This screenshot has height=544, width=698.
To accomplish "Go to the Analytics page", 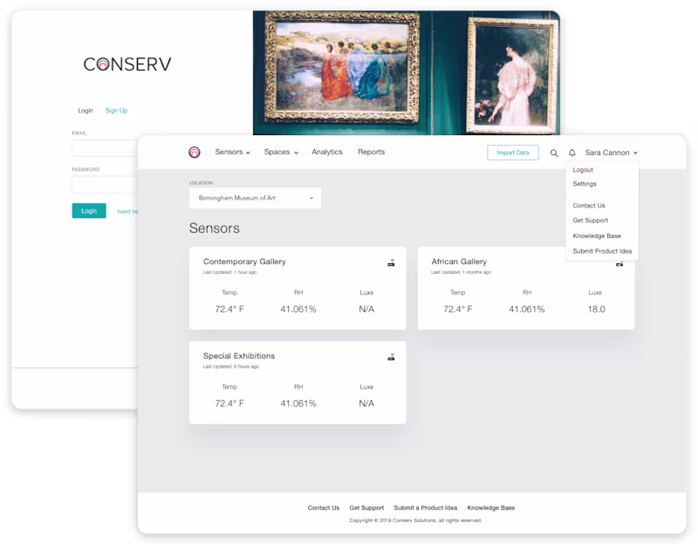I will click(326, 152).
